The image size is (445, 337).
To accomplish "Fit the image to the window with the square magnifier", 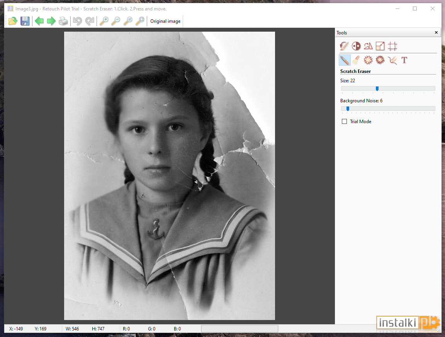I will pyautogui.click(x=140, y=21).
